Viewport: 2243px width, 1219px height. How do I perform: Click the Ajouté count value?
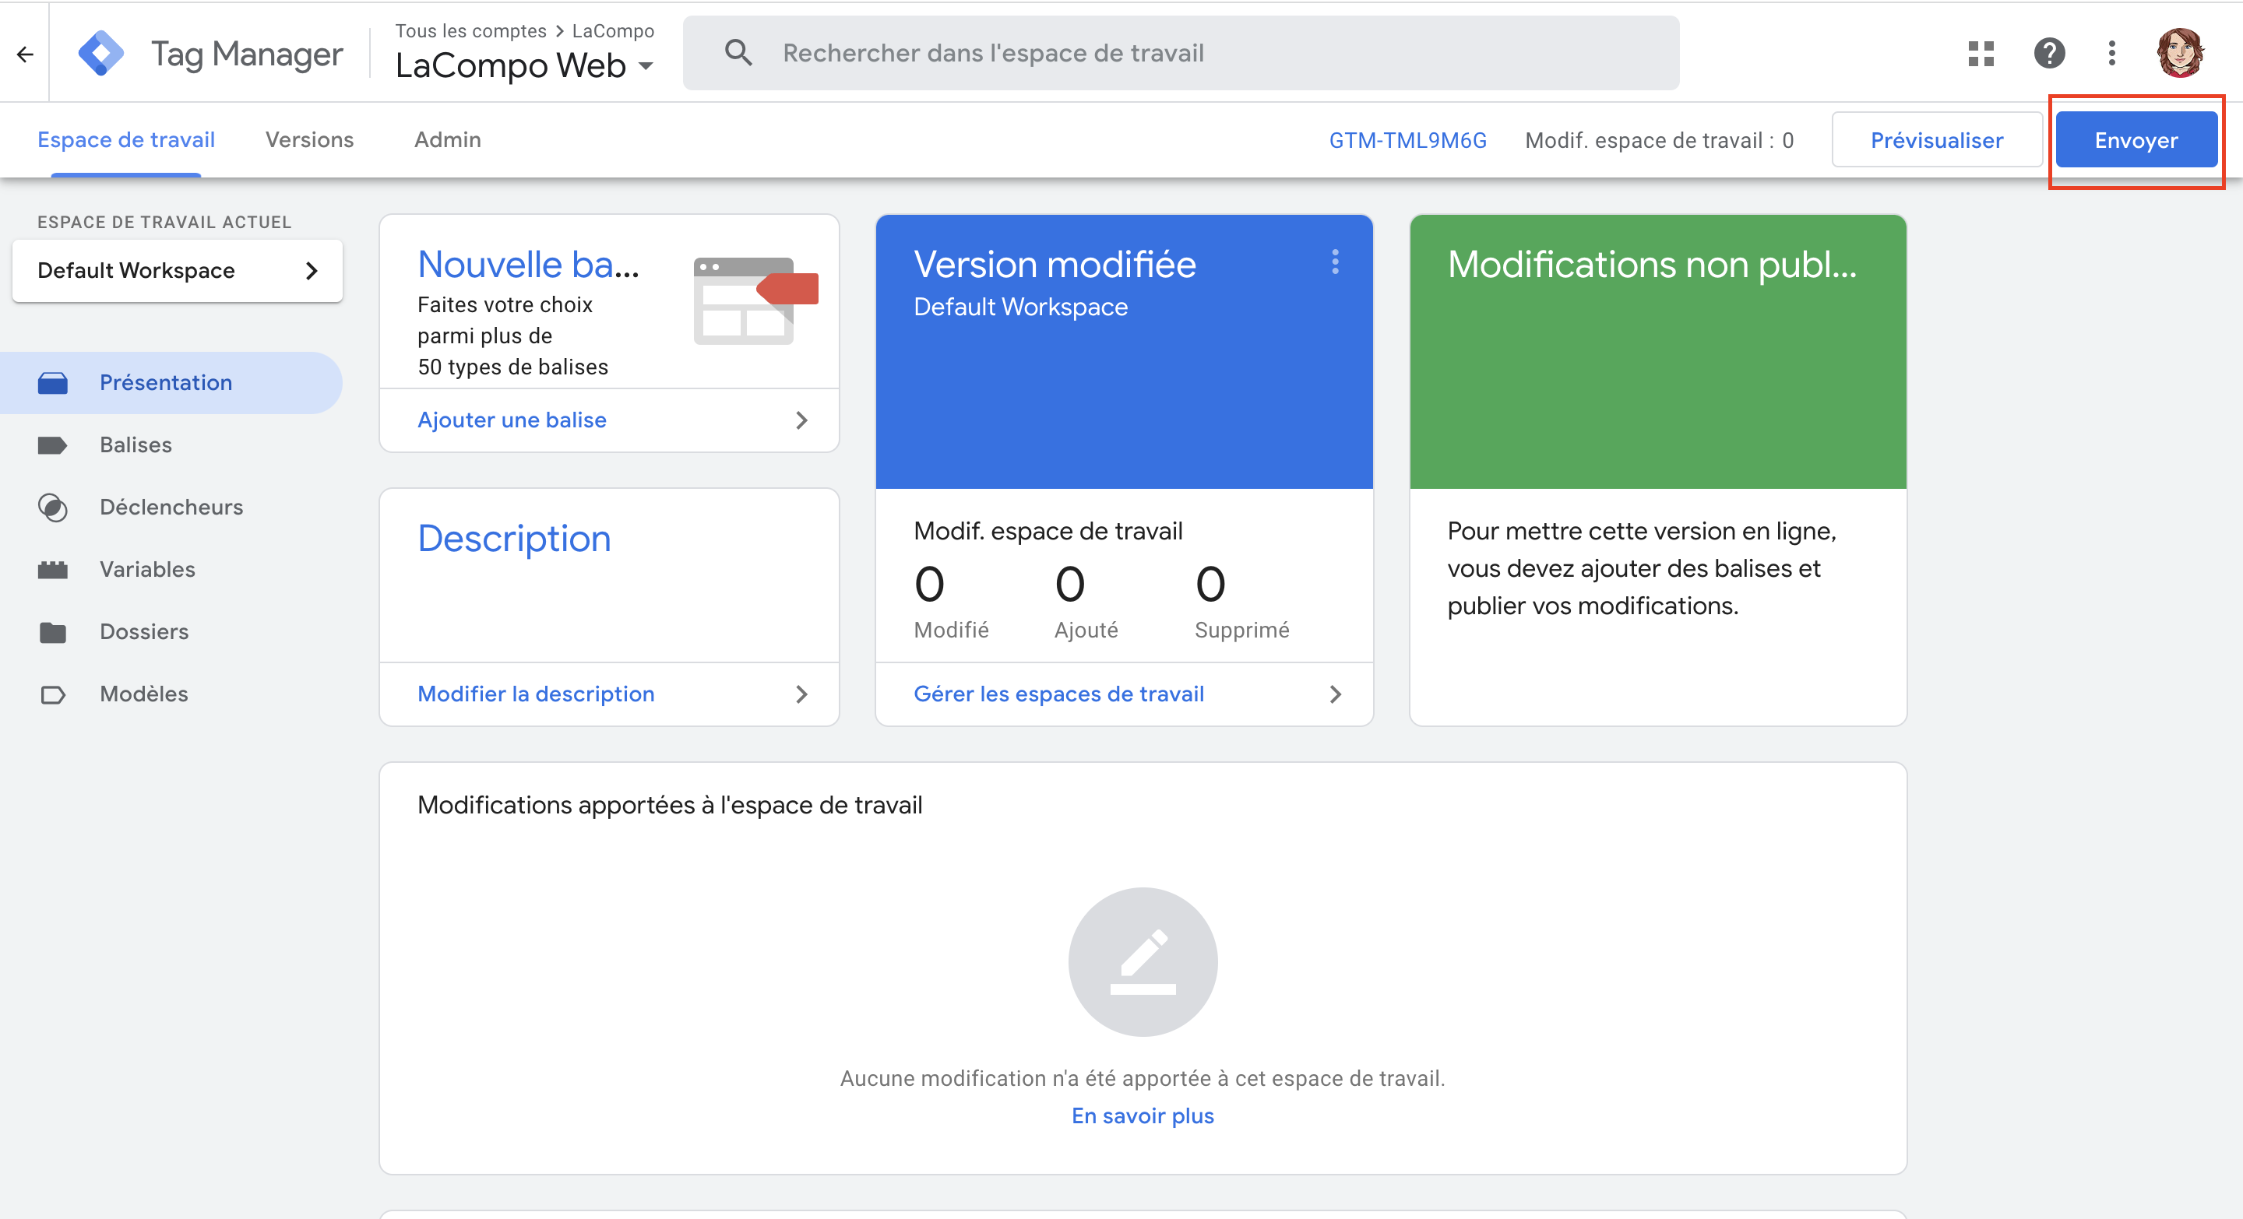pos(1070,584)
